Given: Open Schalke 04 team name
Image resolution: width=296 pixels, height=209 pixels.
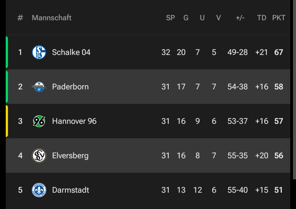Looking at the screenshot, I should click(71, 52).
